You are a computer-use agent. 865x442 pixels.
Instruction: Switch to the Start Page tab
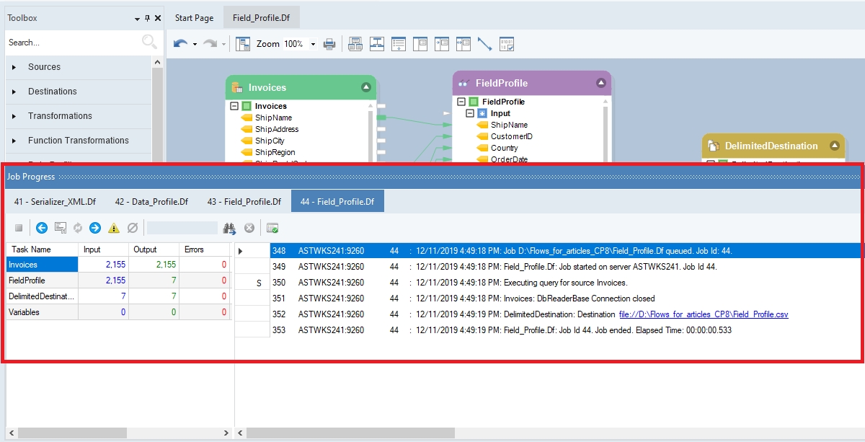[194, 17]
